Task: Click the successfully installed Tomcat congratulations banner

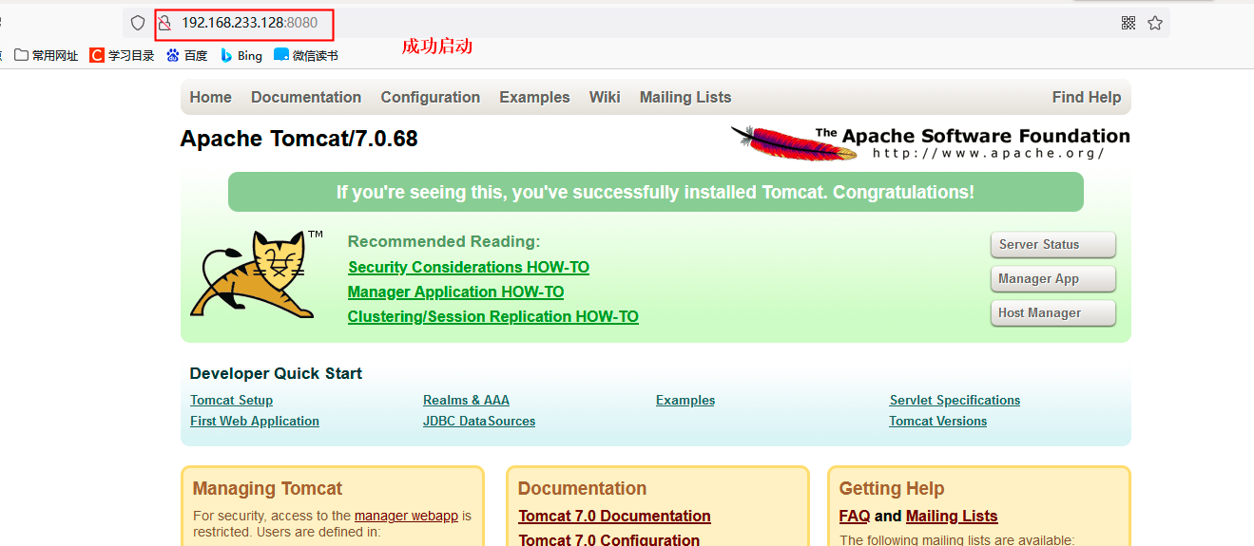Action: (655, 192)
